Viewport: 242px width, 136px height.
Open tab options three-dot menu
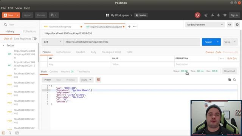[135, 27]
